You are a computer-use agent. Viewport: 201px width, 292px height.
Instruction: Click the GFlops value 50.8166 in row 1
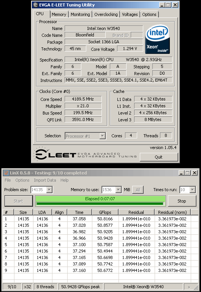click(105, 219)
